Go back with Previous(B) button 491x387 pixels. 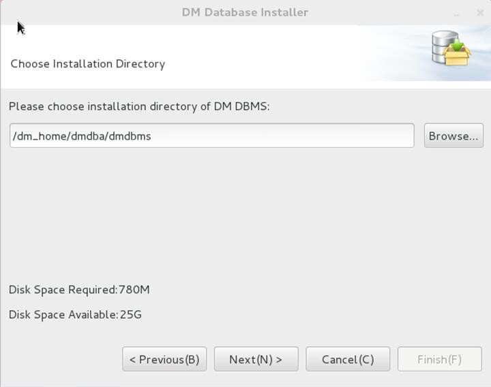coord(164,359)
